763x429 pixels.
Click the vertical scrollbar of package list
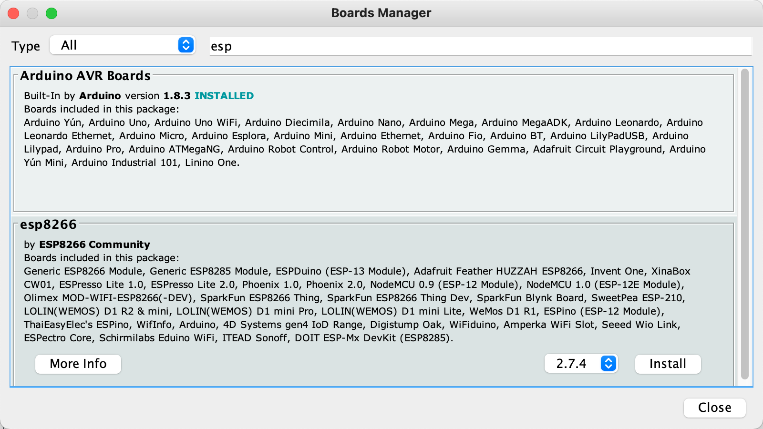(744, 224)
